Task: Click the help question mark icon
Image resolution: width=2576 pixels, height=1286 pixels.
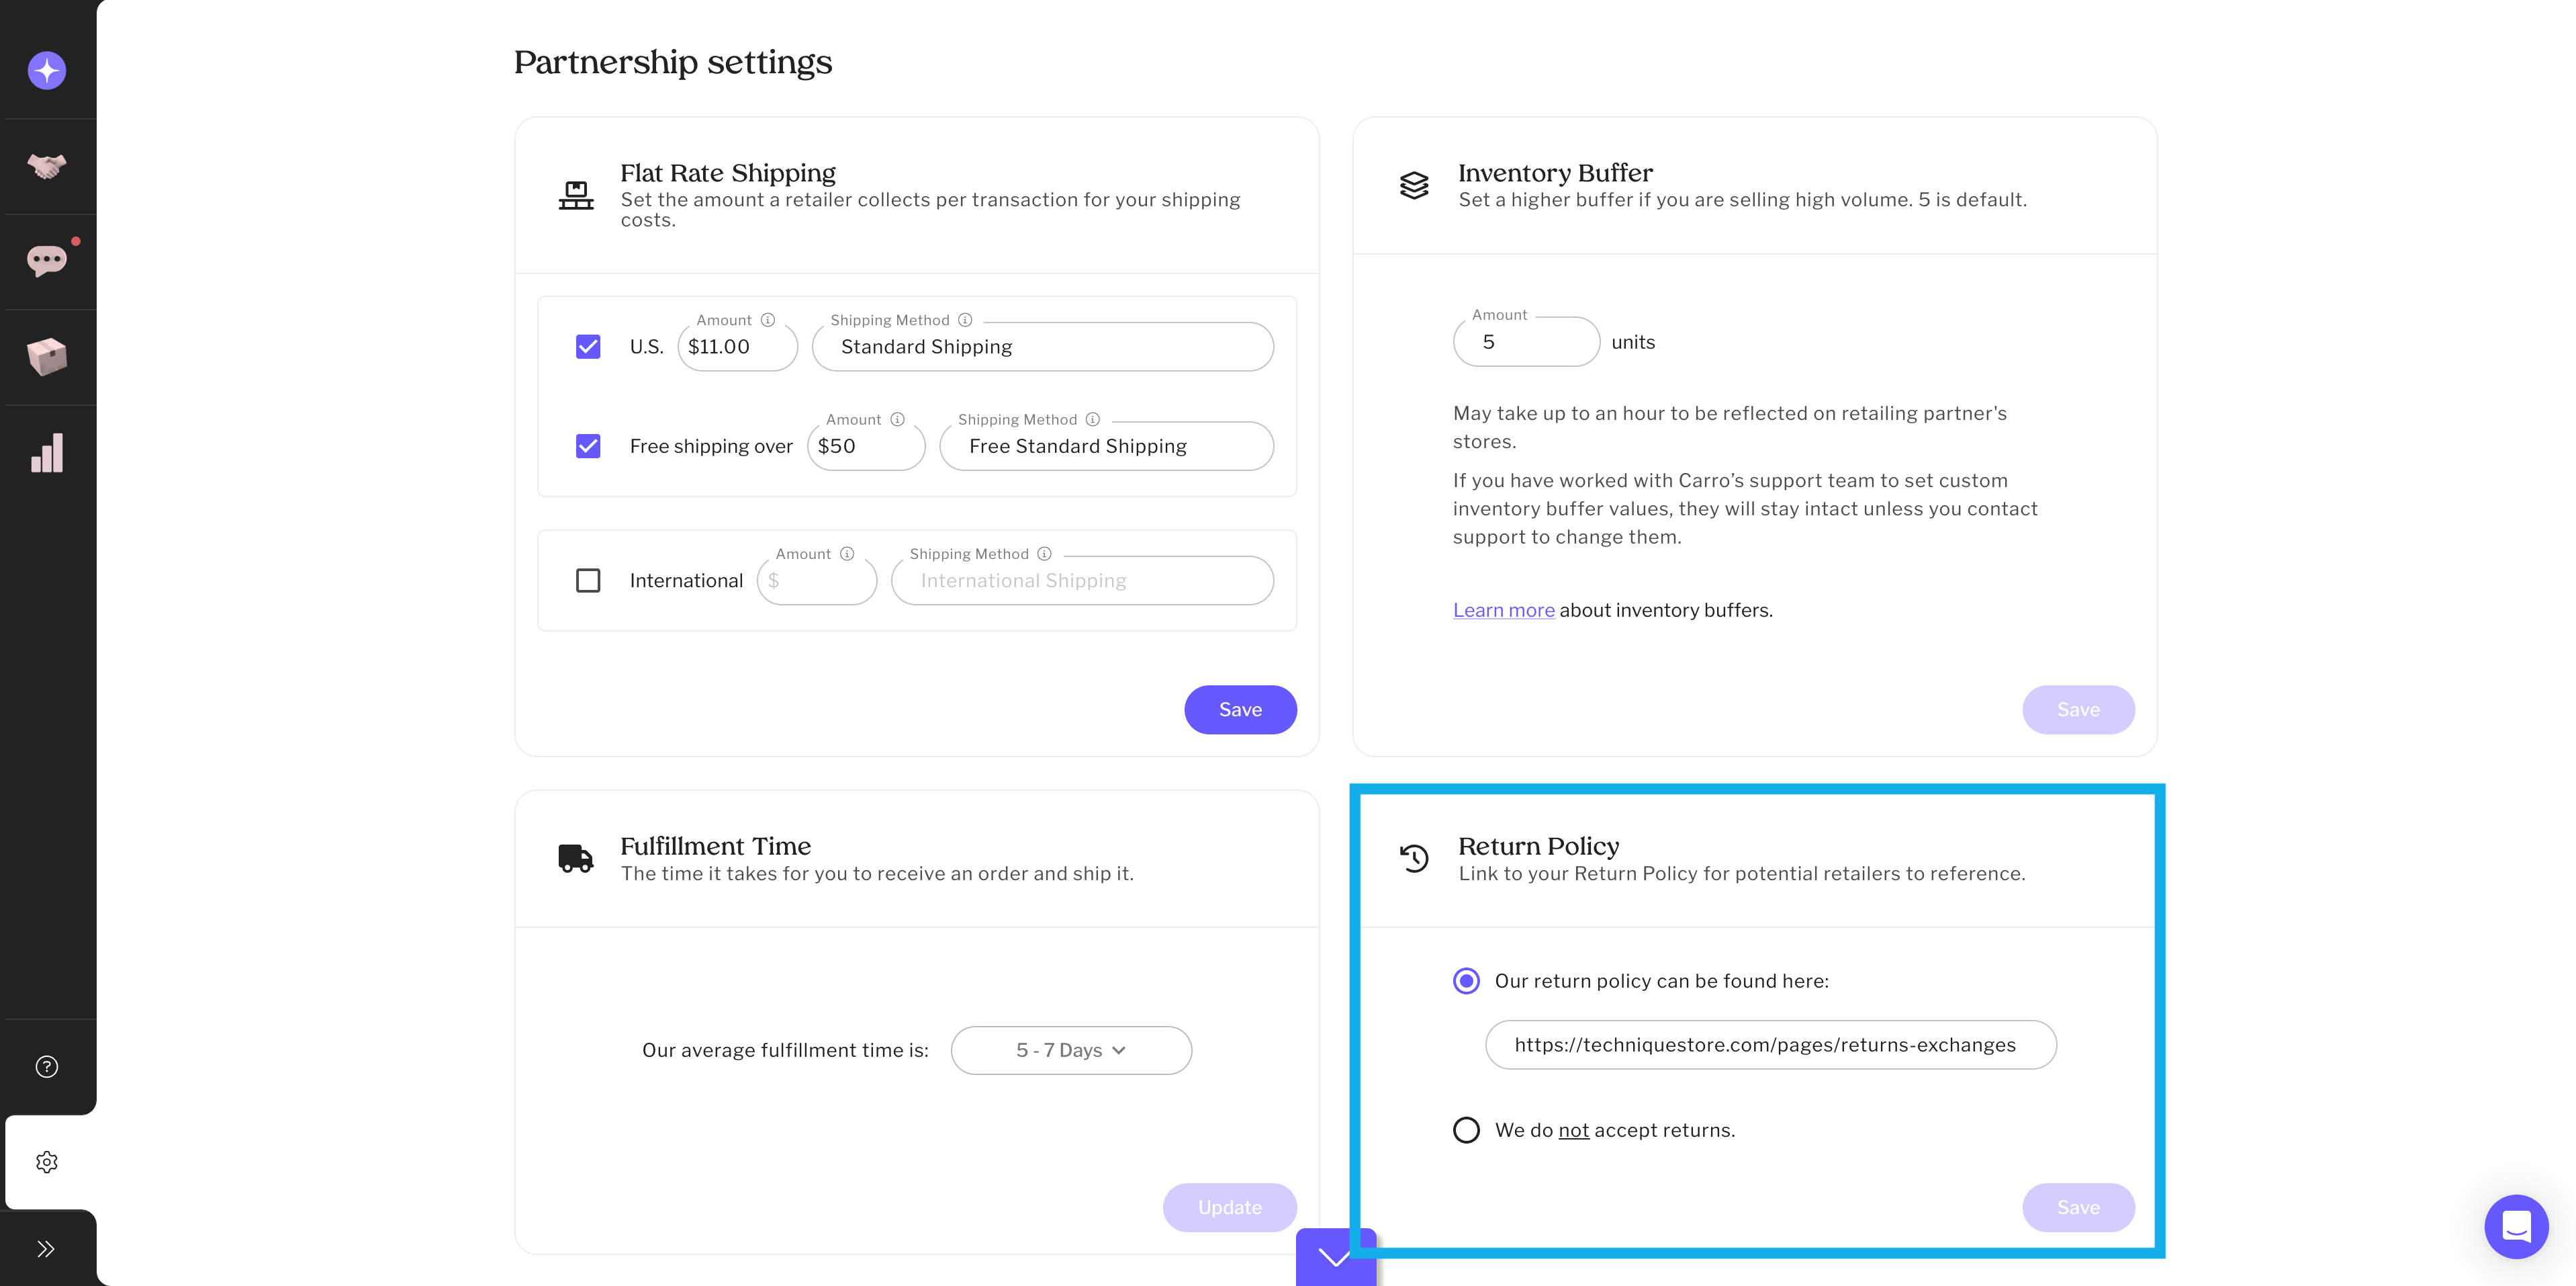Action: pos(47,1066)
